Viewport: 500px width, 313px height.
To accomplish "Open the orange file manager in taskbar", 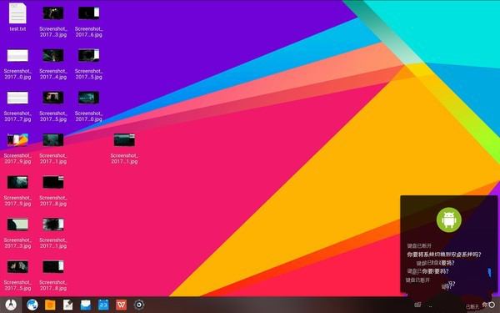I will pos(50,305).
